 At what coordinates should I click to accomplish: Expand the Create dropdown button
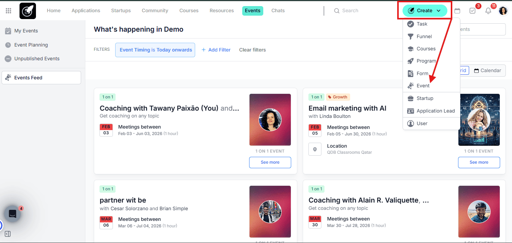coord(425,11)
